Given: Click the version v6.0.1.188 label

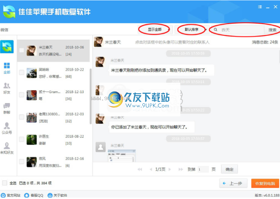Looking at the screenshot, I should [x=267, y=195].
